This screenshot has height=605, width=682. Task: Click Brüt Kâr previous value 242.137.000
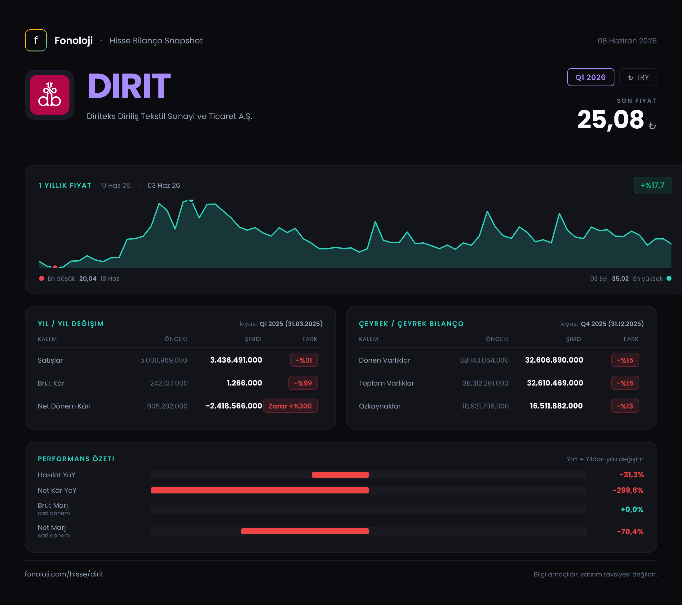pyautogui.click(x=169, y=383)
